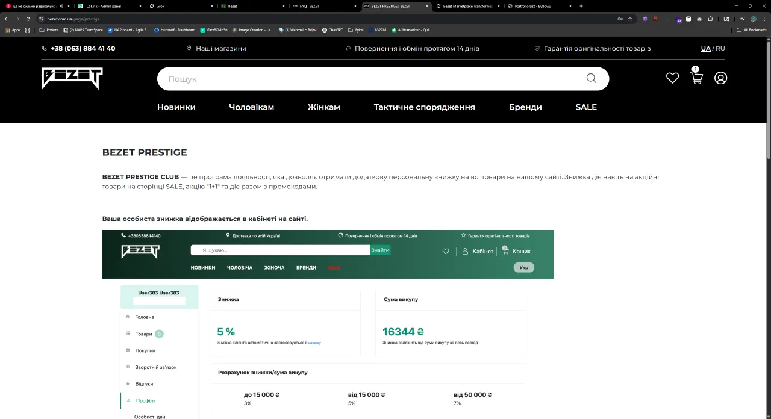Open the Webmail bookmark

pyautogui.click(x=298, y=29)
